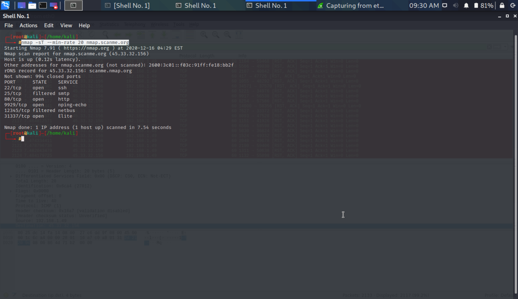This screenshot has height=299, width=518.
Task: Click the '31337/tcp open Elite' line
Action: coord(38,116)
